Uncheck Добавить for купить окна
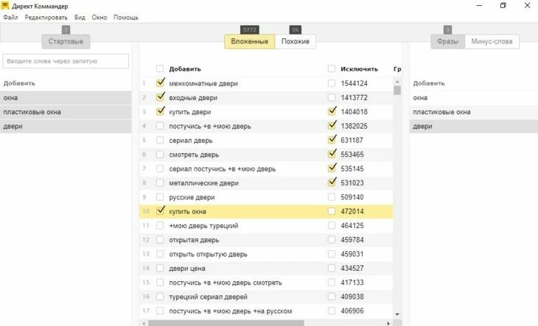The image size is (538, 326). click(x=160, y=211)
